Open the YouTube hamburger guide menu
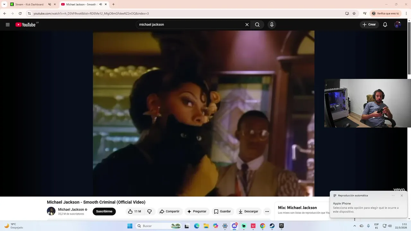Screen dimensions: 411x231 (x=8, y=25)
